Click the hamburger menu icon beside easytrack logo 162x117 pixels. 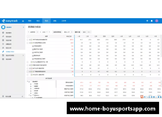coord(23,21)
